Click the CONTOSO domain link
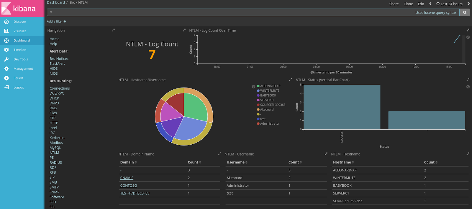Viewport: 472px width, 209px height. coord(129,185)
